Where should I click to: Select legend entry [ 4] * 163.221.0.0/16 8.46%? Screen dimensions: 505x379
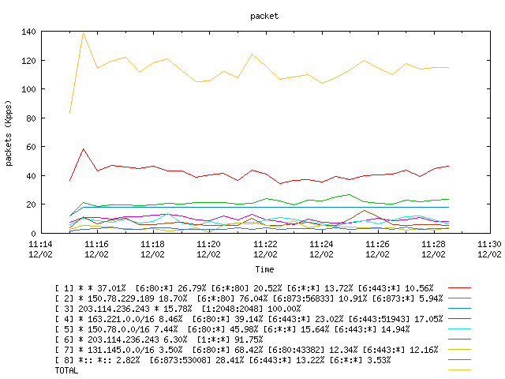249,319
